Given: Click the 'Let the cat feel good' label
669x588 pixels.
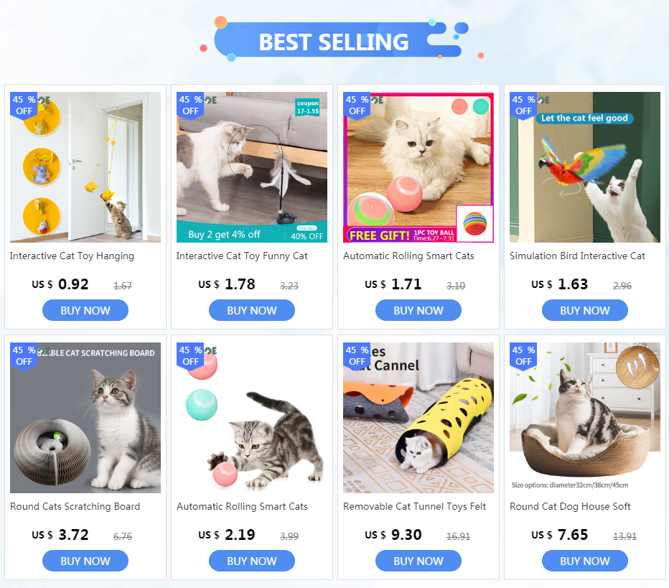Looking at the screenshot, I should (x=584, y=118).
